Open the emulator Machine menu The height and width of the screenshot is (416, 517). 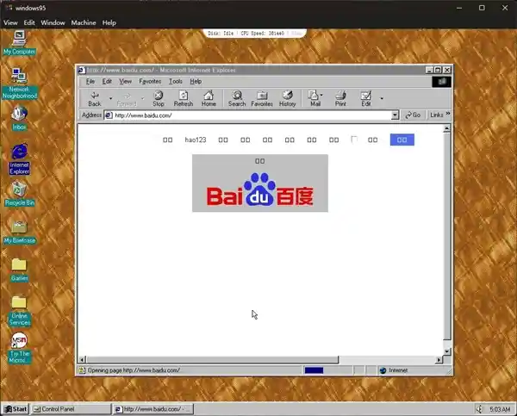pos(84,22)
